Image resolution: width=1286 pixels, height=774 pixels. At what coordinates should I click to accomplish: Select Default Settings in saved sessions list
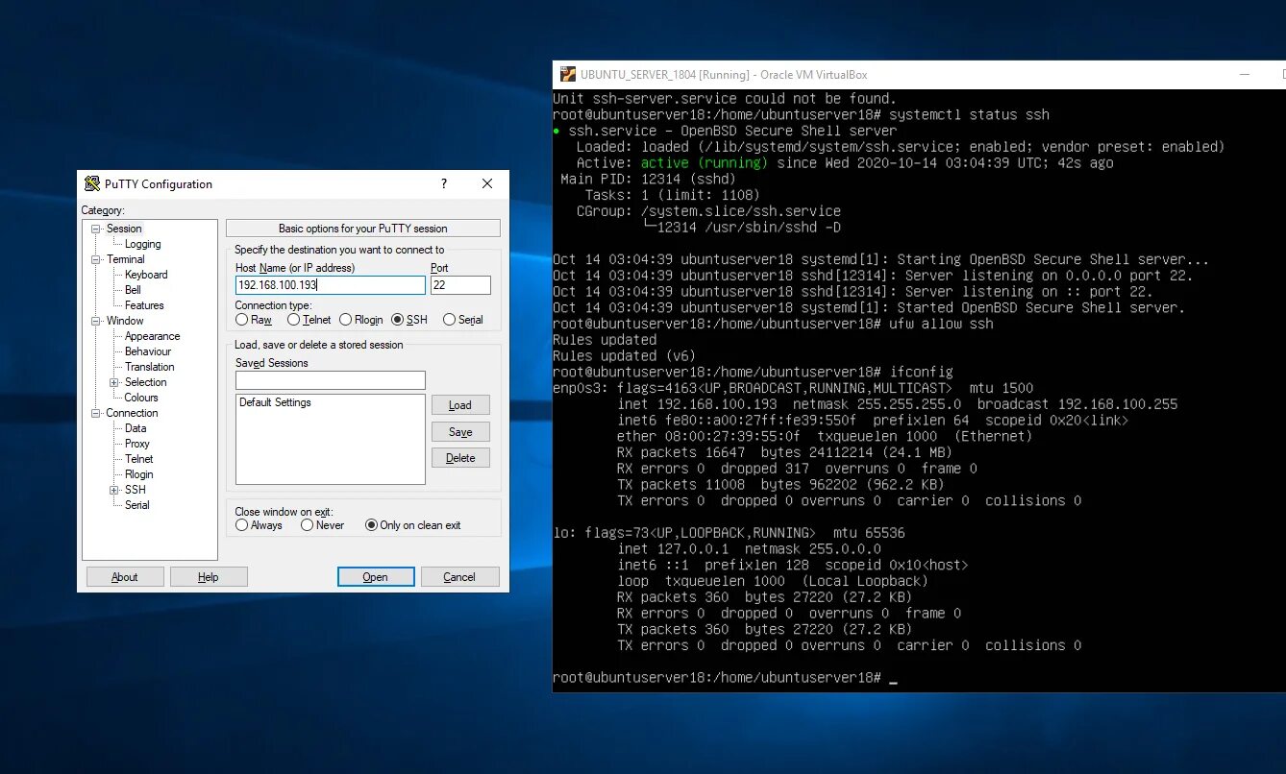(276, 402)
